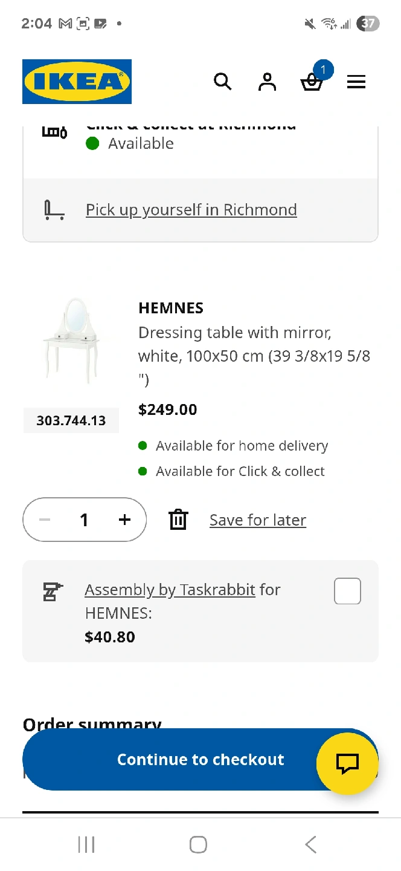Open the search magnifier icon
This screenshot has width=401, height=871.
(223, 82)
